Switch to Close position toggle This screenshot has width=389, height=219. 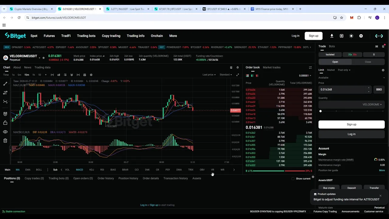368,62
